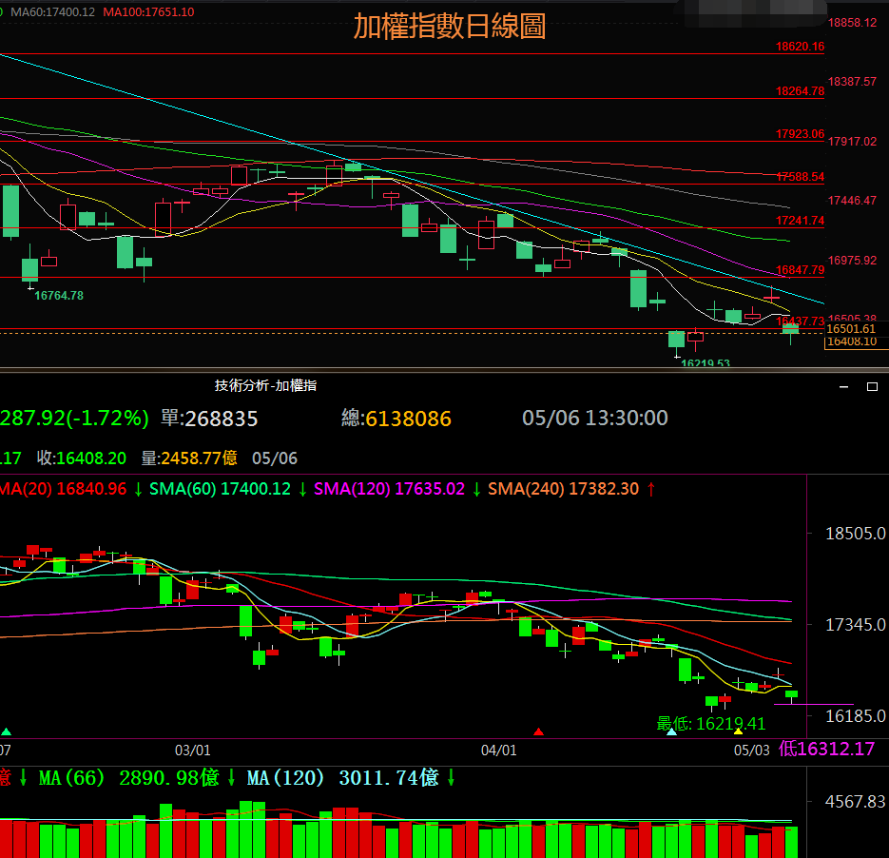
Task: Click the MA(66) volume average label
Action: pyautogui.click(x=129, y=778)
